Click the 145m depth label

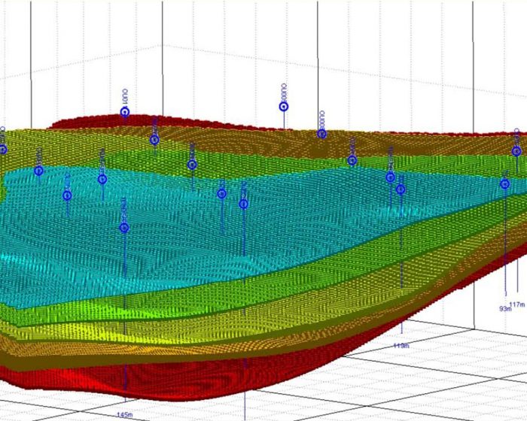coord(124,414)
